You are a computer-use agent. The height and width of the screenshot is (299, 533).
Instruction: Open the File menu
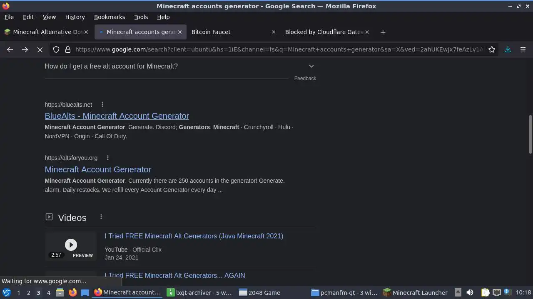9,17
